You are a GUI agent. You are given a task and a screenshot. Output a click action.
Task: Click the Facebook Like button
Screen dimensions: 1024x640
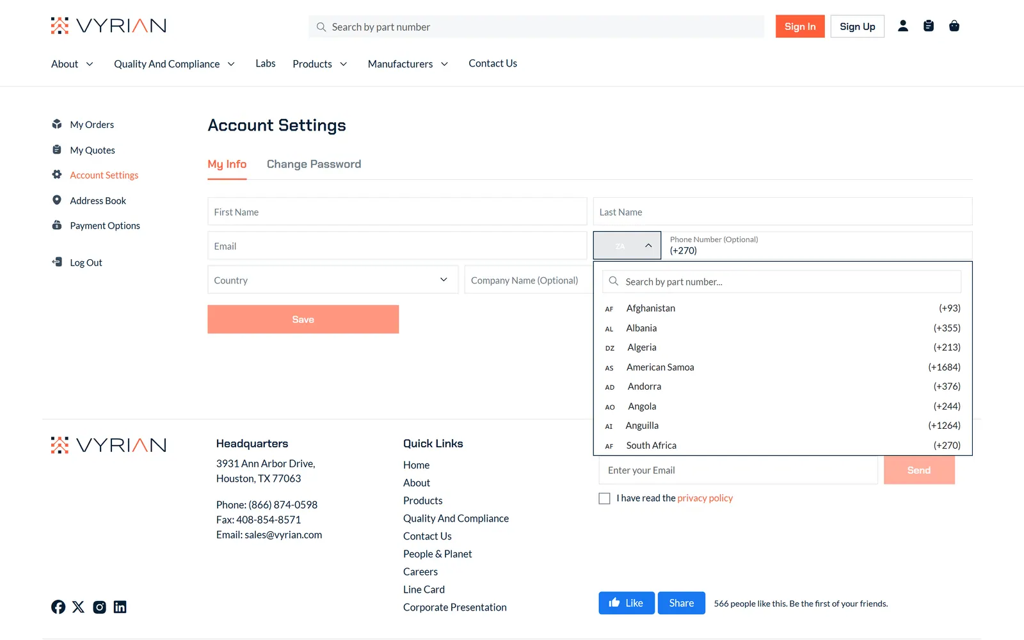[627, 603]
